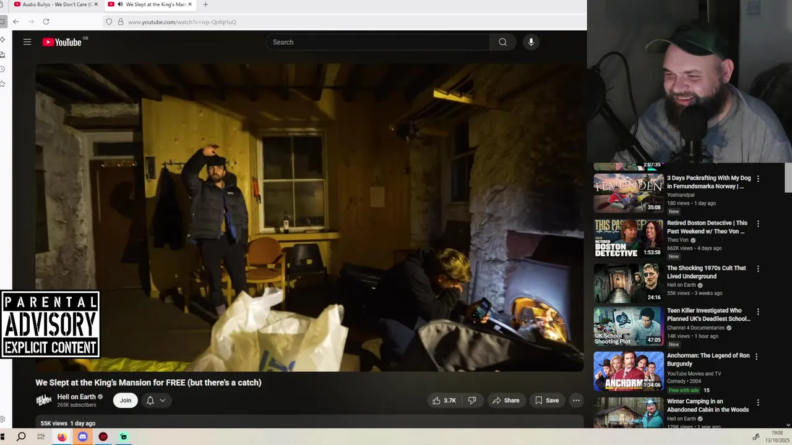Open Discord from the taskbar
Screen dimensions: 792x445
coord(82,437)
